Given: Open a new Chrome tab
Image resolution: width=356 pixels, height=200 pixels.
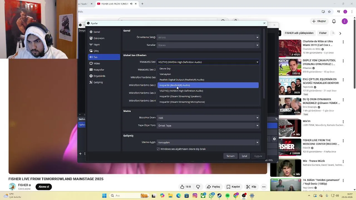Looking at the screenshot, I should (142, 4).
